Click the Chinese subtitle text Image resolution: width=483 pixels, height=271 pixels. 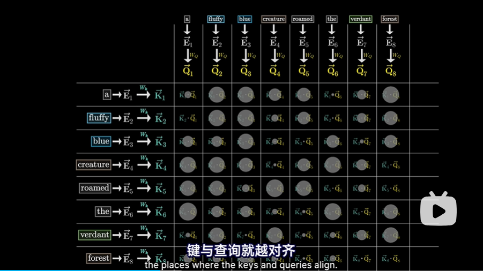(x=241, y=251)
